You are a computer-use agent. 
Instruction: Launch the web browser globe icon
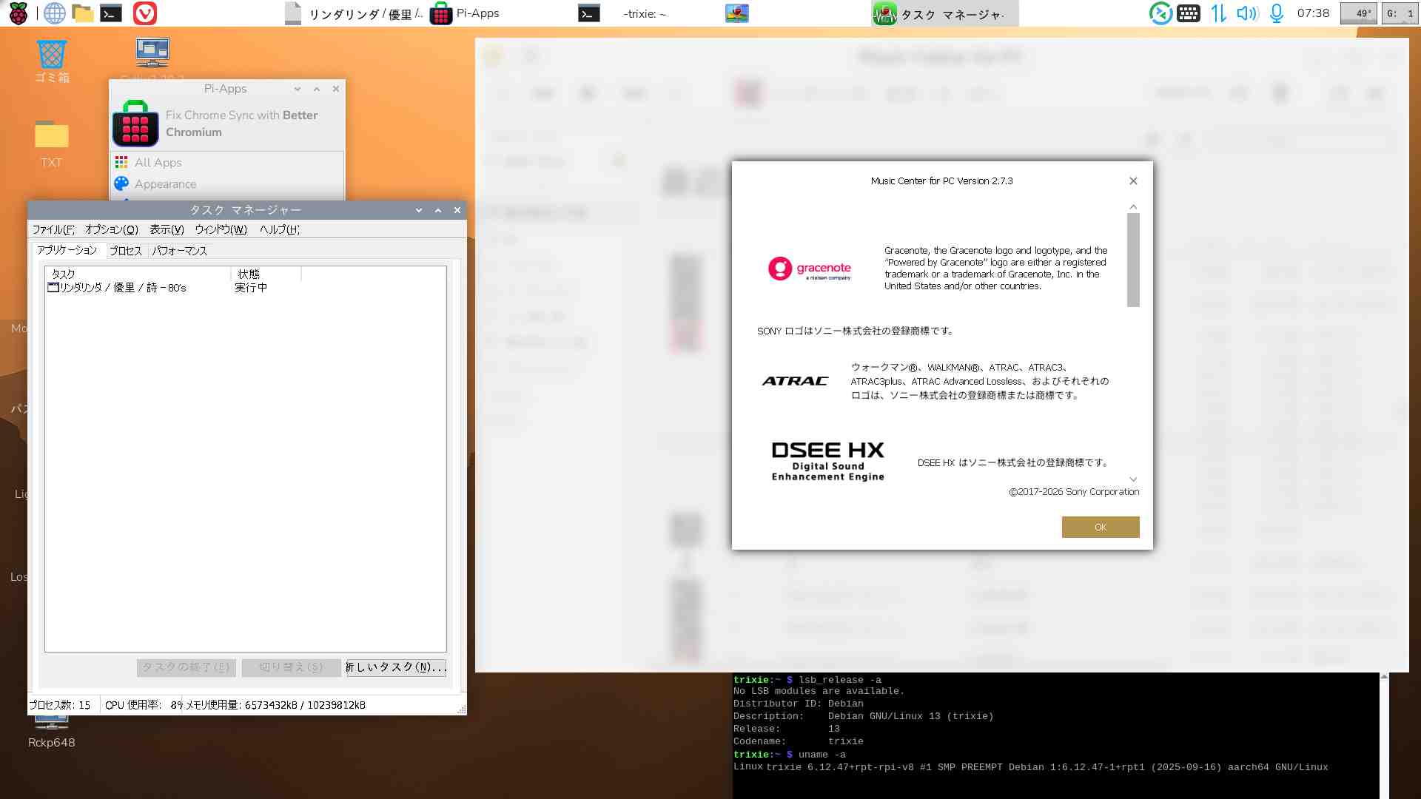(54, 13)
